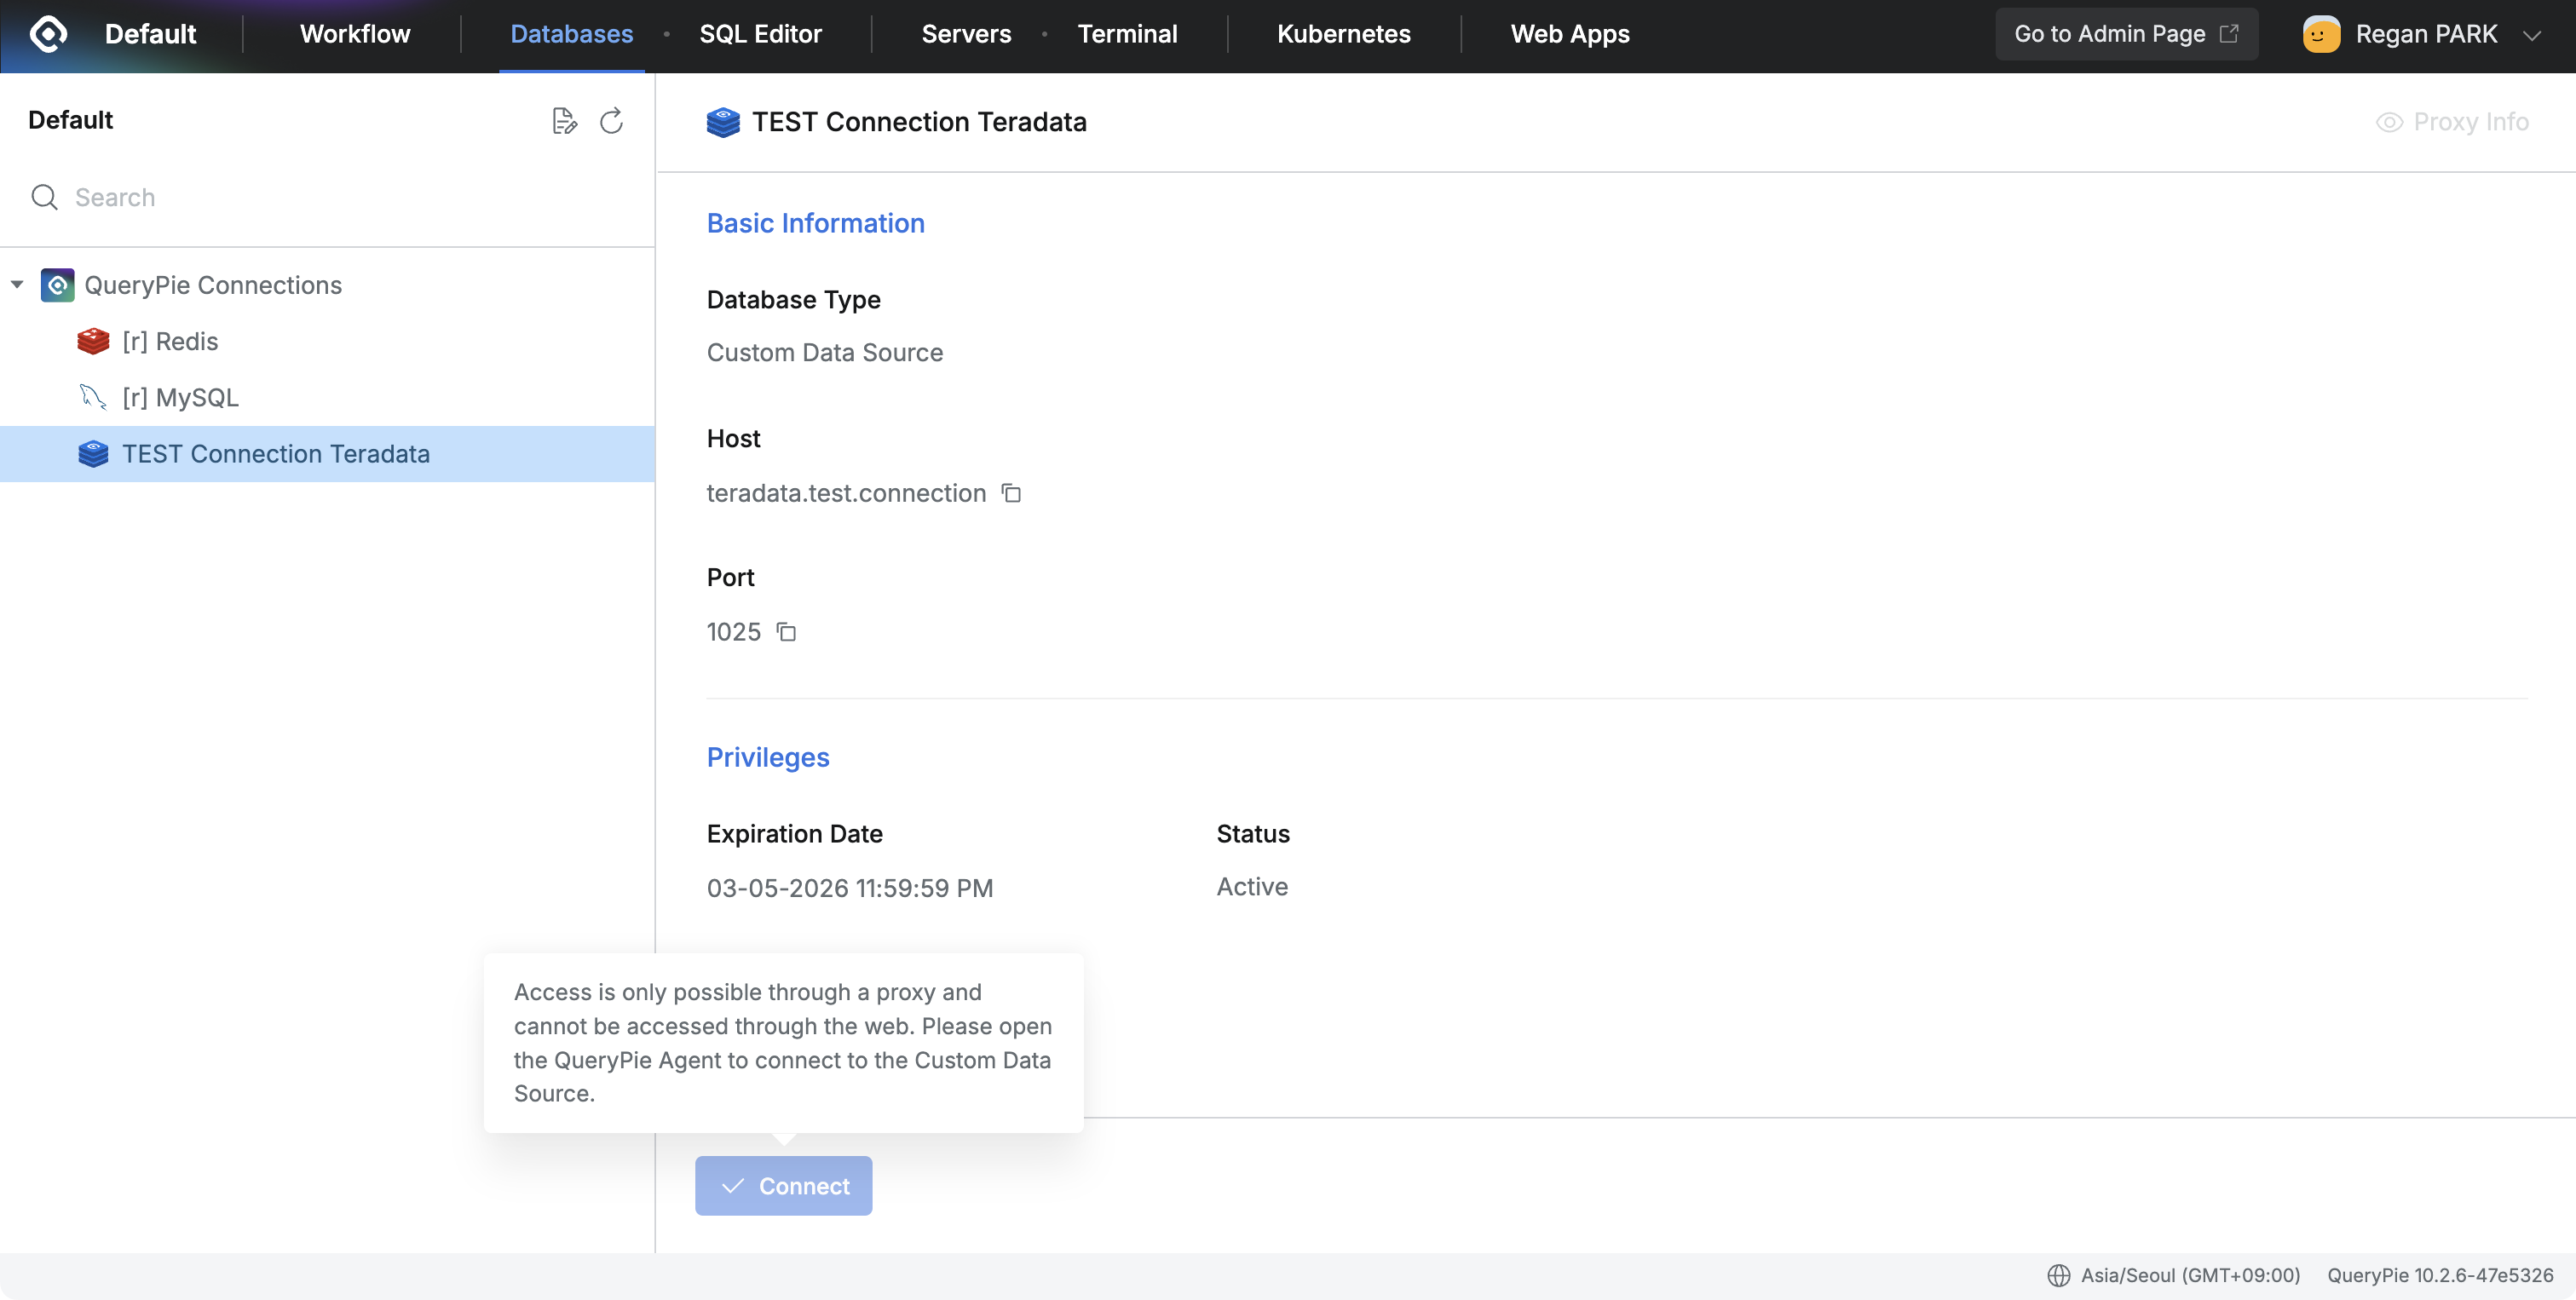Click the timezone globe icon
The width and height of the screenshot is (2576, 1300).
(x=2058, y=1275)
